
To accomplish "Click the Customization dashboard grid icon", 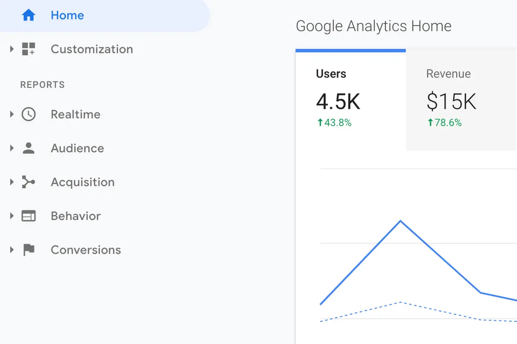I will 28,49.
